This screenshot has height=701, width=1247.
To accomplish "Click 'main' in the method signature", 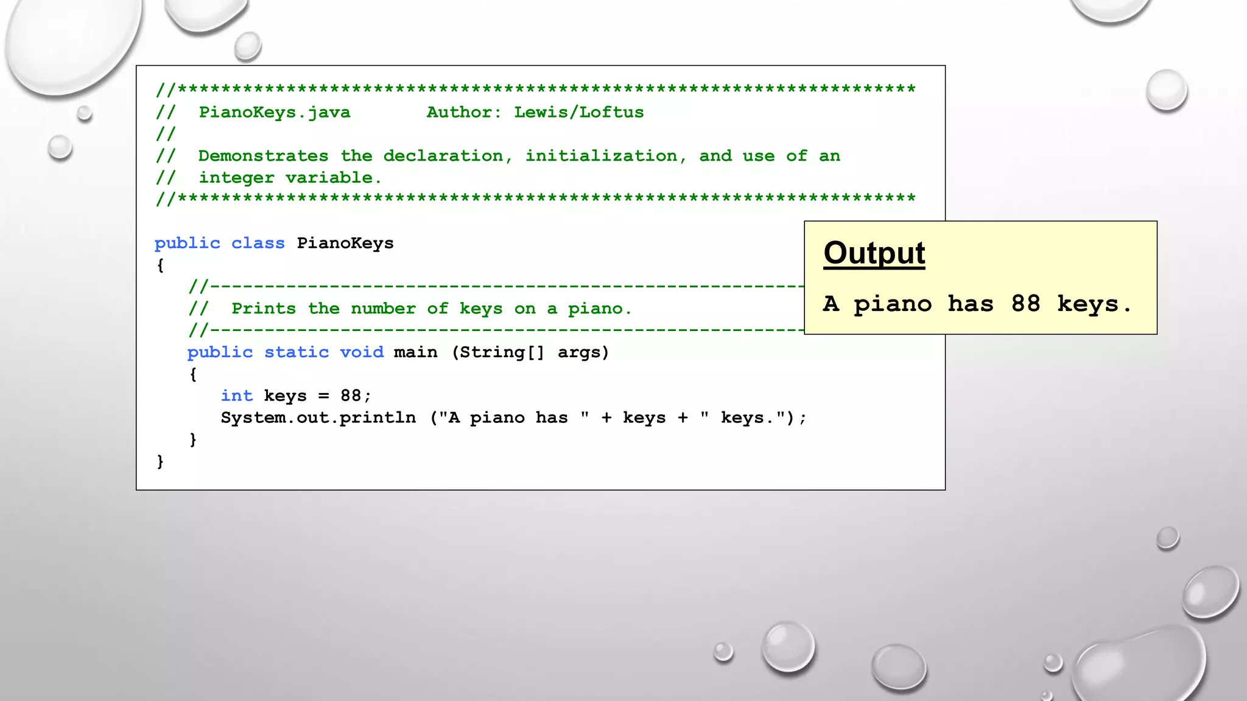I will pyautogui.click(x=415, y=352).
